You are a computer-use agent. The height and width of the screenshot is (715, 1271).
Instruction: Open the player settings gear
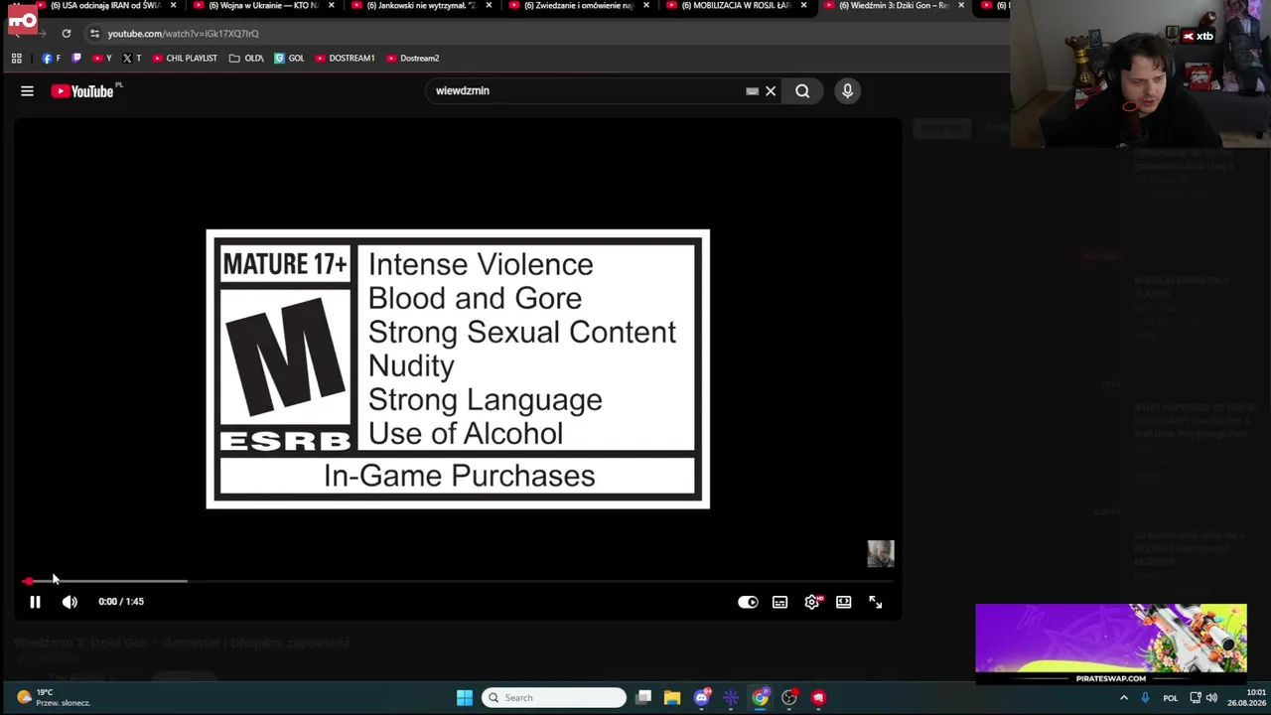click(812, 602)
